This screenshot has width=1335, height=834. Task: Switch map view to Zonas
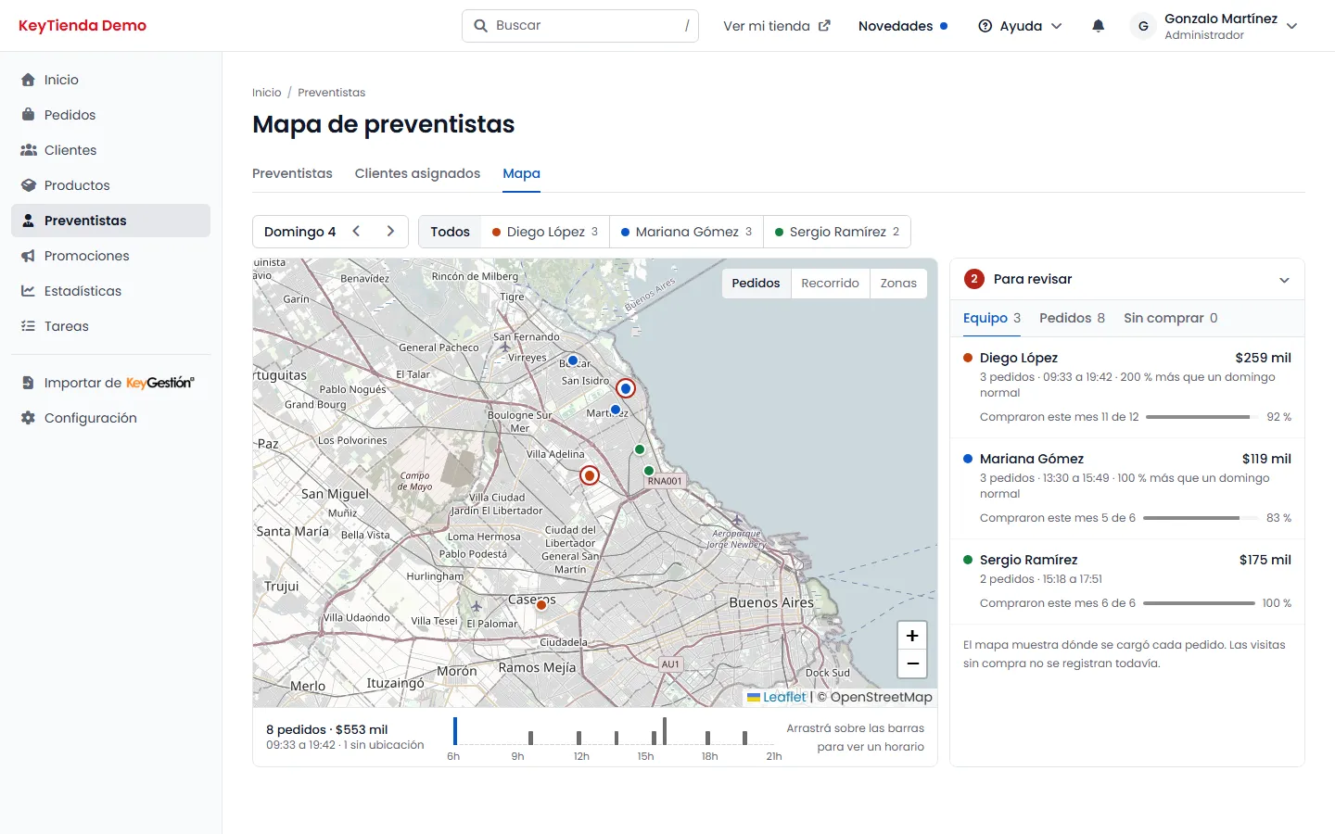(898, 284)
